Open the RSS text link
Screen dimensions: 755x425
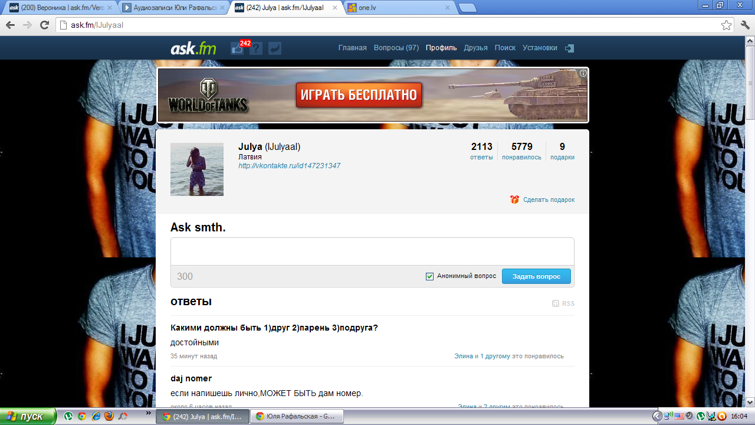pos(568,303)
